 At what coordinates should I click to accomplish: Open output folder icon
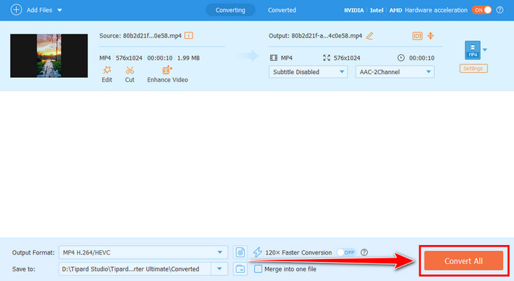click(240, 269)
